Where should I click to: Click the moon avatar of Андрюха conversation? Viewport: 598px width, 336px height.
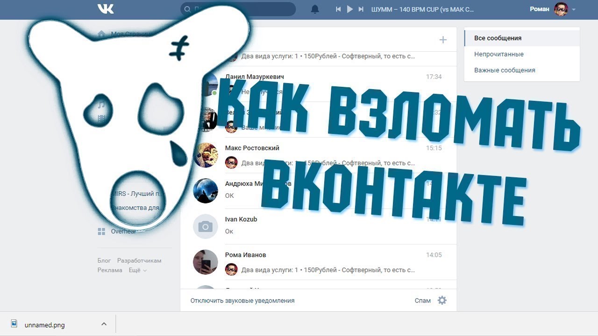pyautogui.click(x=206, y=191)
